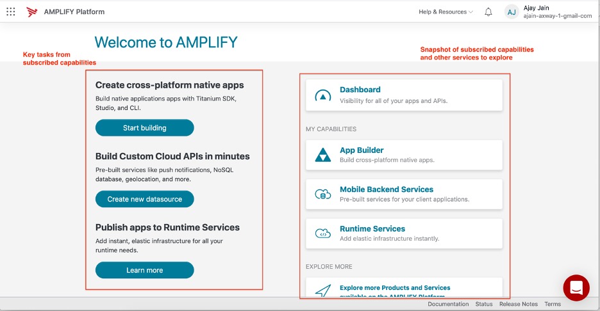Viewport: 600px width, 311px height.
Task: Open the Status footer link
Action: tap(484, 304)
